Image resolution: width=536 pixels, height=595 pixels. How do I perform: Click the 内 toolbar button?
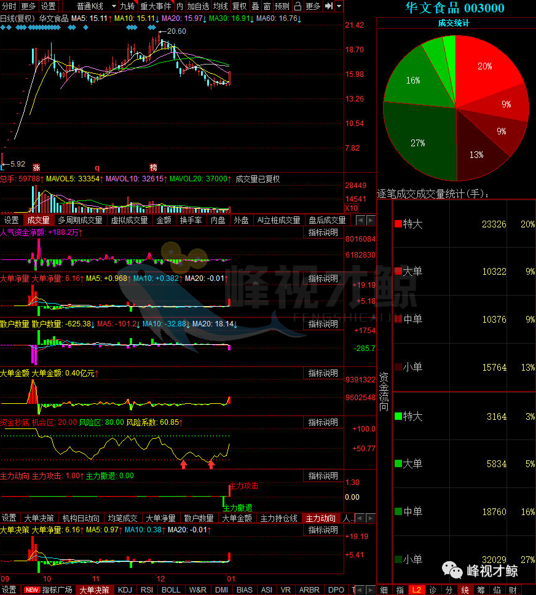pos(179,6)
